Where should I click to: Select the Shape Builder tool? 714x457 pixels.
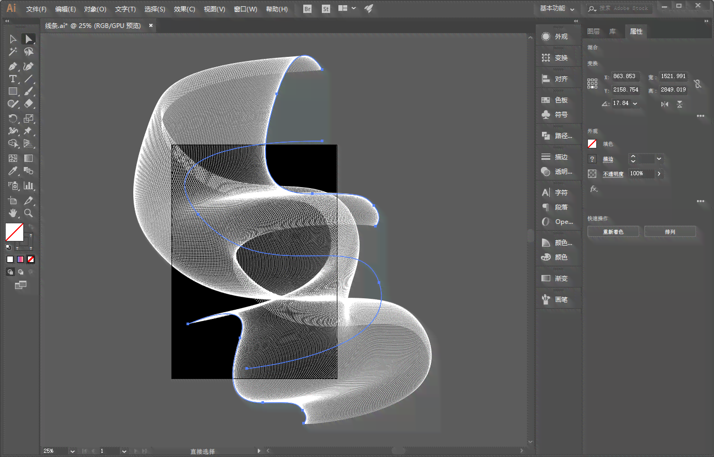[13, 143]
